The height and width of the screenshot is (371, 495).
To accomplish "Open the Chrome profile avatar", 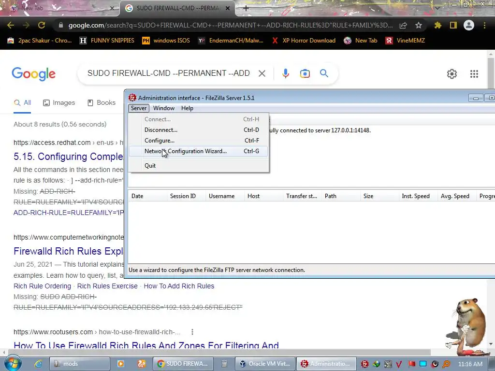I will pos(469,25).
